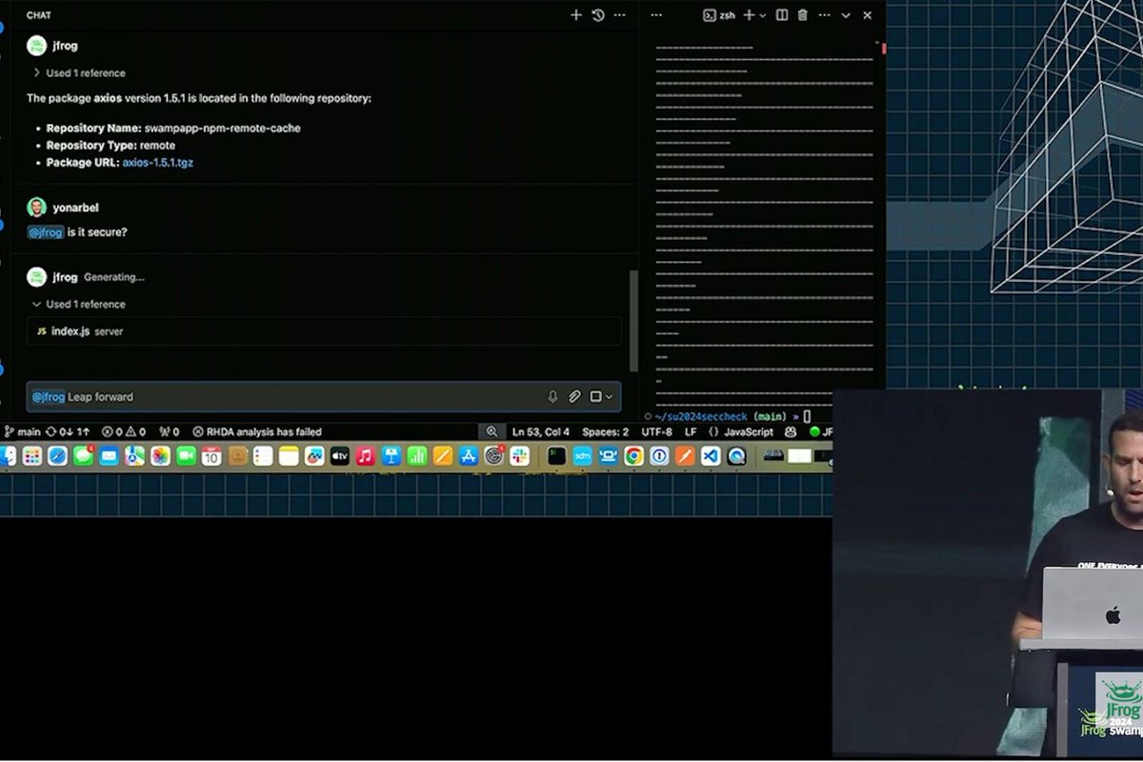Open chat panel more actions menu
Screen dimensions: 1143x762
620,15
